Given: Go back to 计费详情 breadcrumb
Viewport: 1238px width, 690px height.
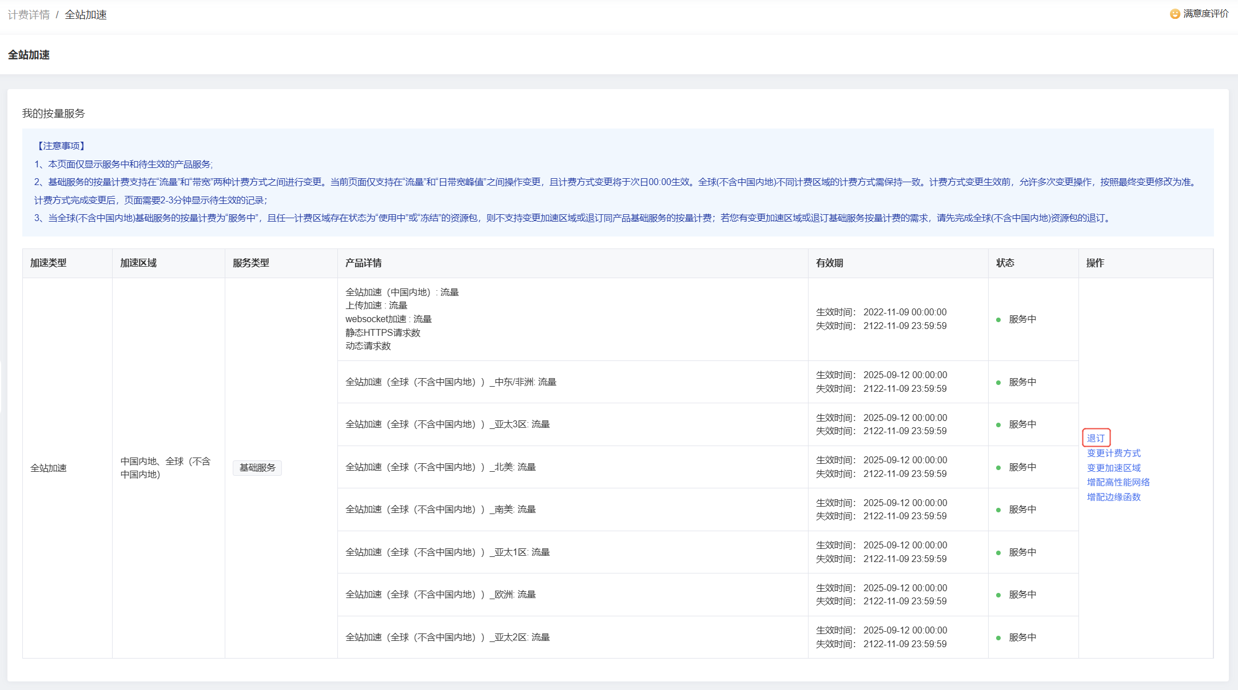Looking at the screenshot, I should pyautogui.click(x=29, y=15).
